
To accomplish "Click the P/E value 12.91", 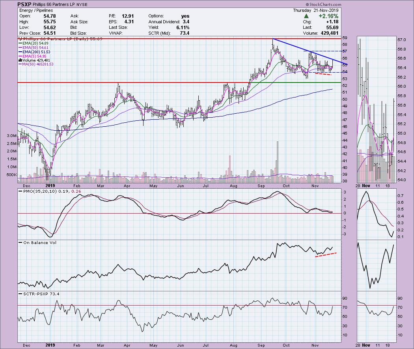I will (128, 16).
